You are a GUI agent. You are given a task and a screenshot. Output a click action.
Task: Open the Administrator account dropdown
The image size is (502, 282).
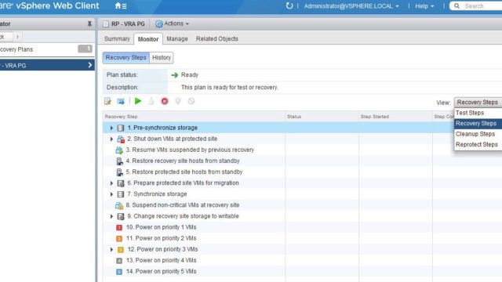point(351,6)
